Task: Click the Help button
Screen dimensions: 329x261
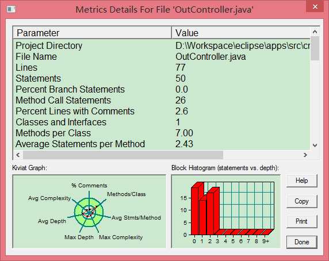Action: (x=301, y=181)
